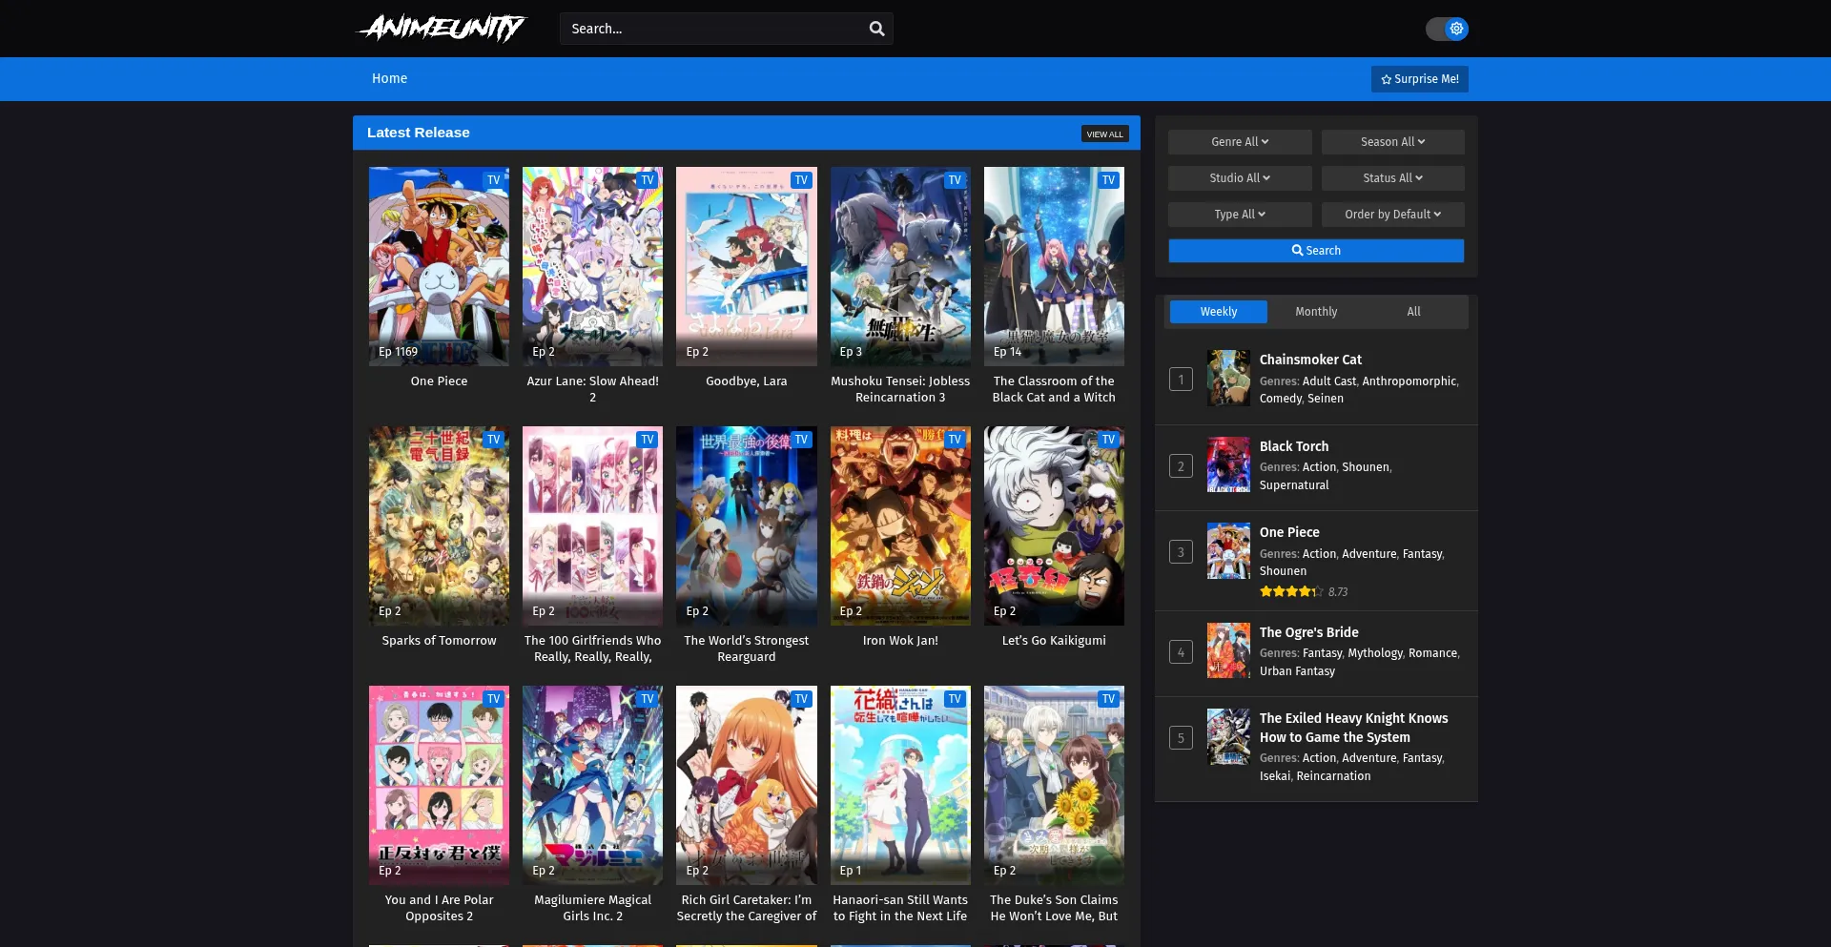Open Chainsmoker Cat in the weekly ranking
This screenshot has height=947, width=1831.
[x=1310, y=360]
